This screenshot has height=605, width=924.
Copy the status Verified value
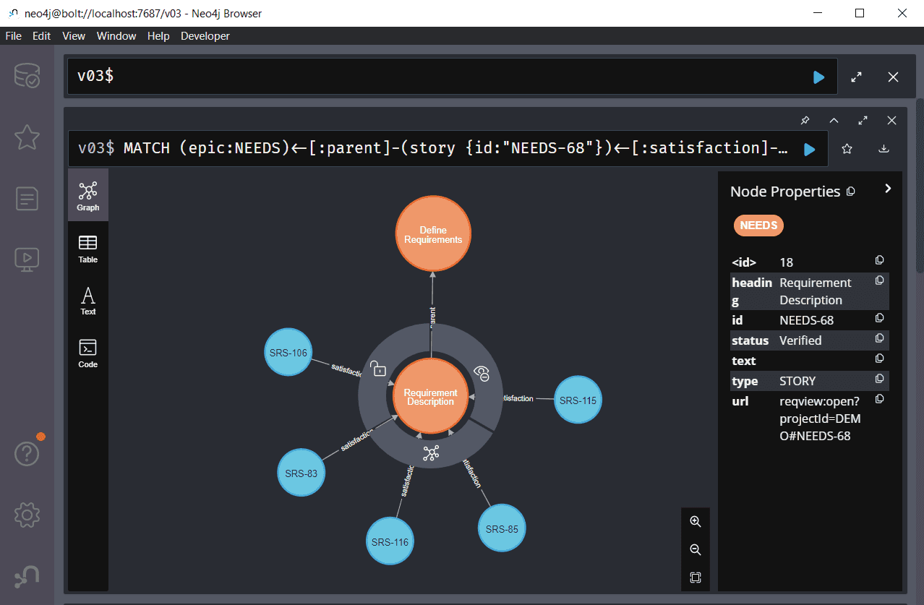tap(880, 338)
